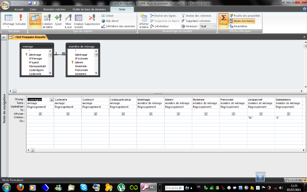This screenshot has height=192, width=307.
Task: Uncheck Afficher box for Lienparchef column
Action: [x=261, y=114]
